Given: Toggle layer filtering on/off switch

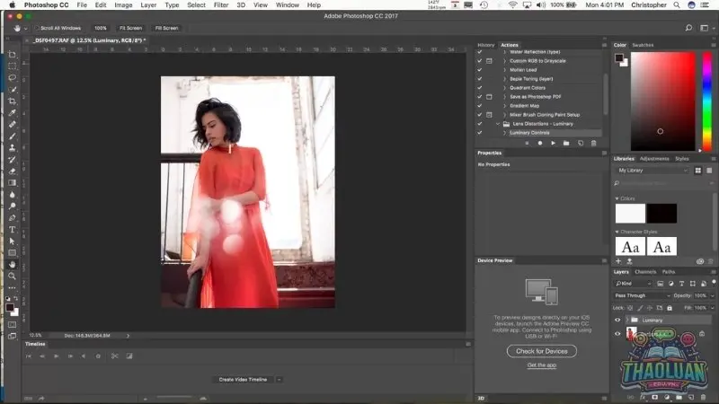Looking at the screenshot, I should pyautogui.click(x=714, y=282).
